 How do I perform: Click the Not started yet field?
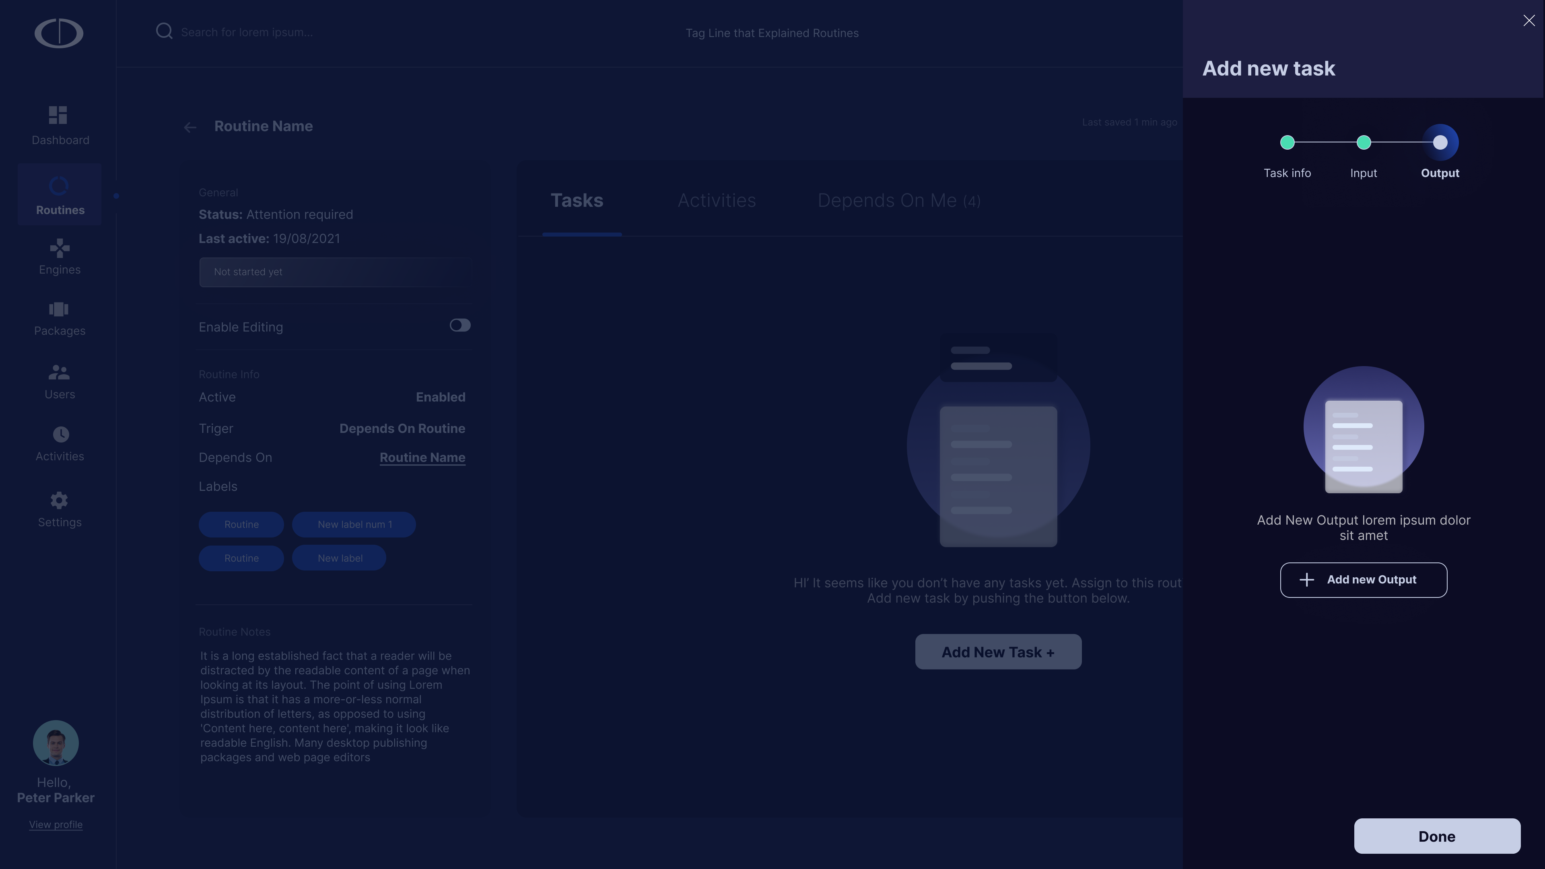(335, 272)
